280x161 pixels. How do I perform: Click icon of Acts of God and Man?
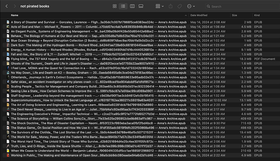(x=8, y=27)
